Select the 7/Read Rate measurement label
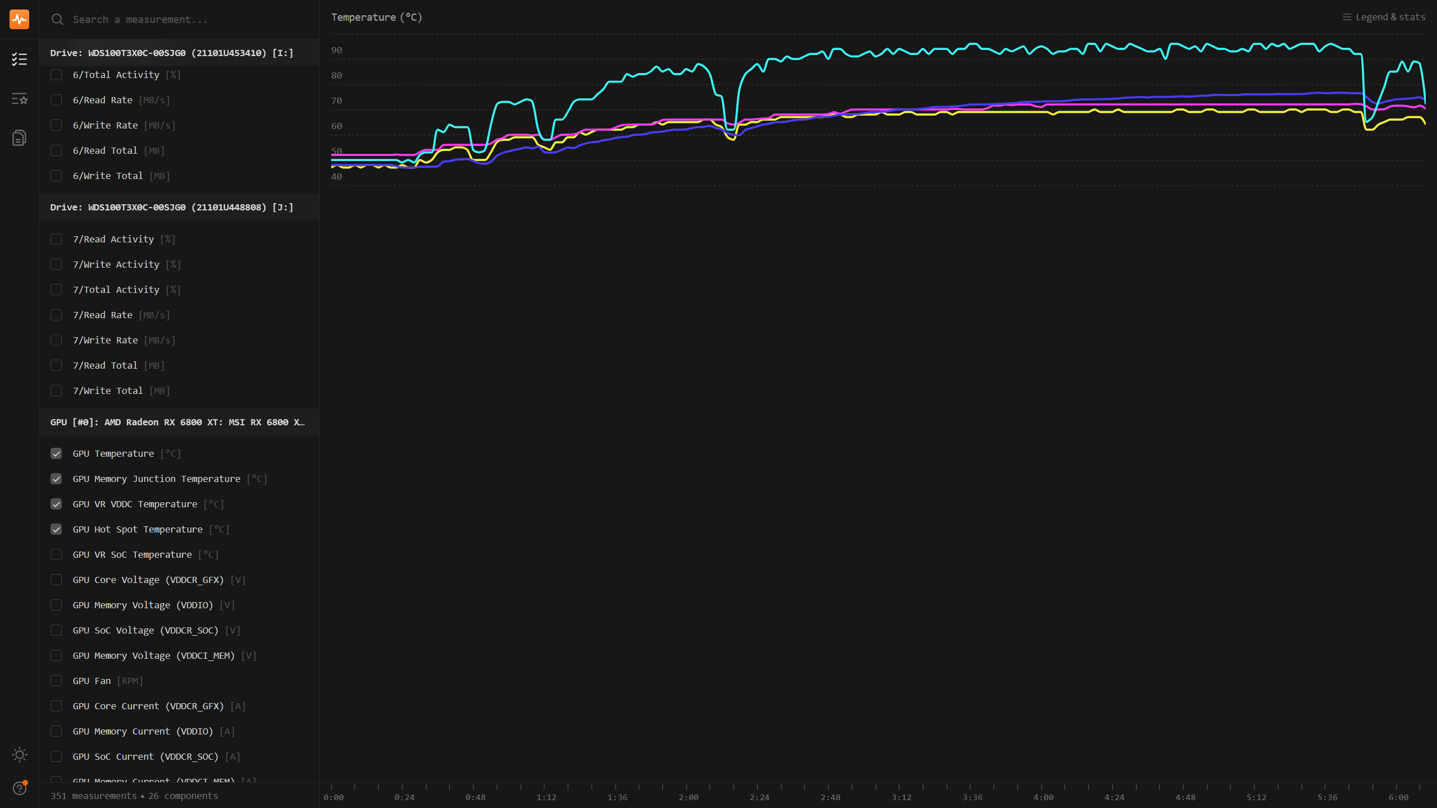1437x808 pixels. tap(103, 315)
